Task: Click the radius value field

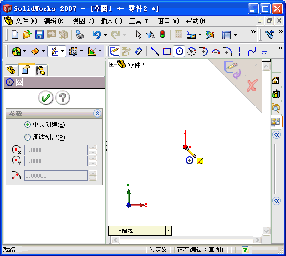Action: [x=56, y=176]
